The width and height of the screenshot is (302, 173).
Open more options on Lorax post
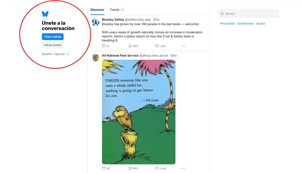(183, 168)
